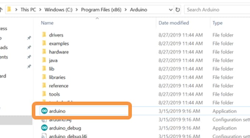
Task: Expand chevron after This PC
Action: tap(40, 10)
